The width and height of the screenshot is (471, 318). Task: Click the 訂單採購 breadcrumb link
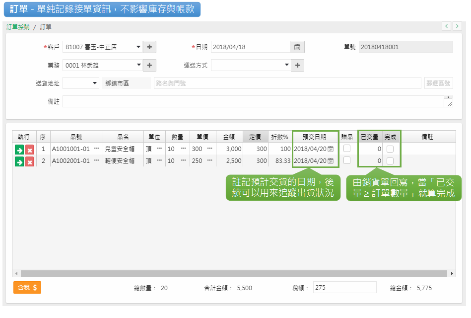(18, 27)
